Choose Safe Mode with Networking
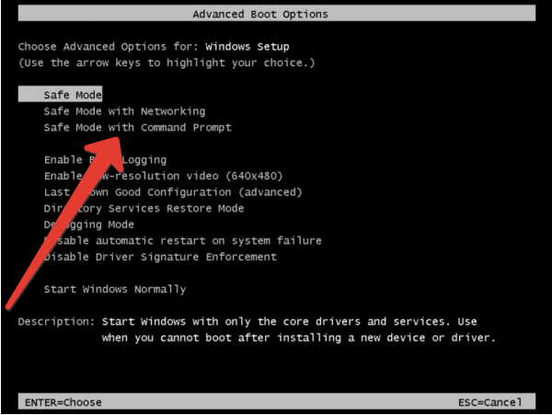Image resolution: width=552 pixels, height=415 pixels. pos(124,111)
